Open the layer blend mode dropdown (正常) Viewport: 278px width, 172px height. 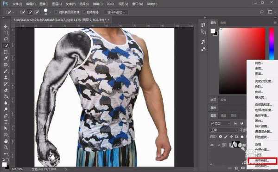coord(224,130)
